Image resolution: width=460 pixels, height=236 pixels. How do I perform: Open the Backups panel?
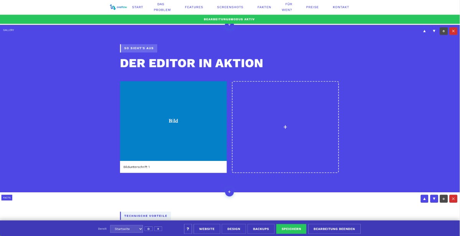(x=261, y=229)
